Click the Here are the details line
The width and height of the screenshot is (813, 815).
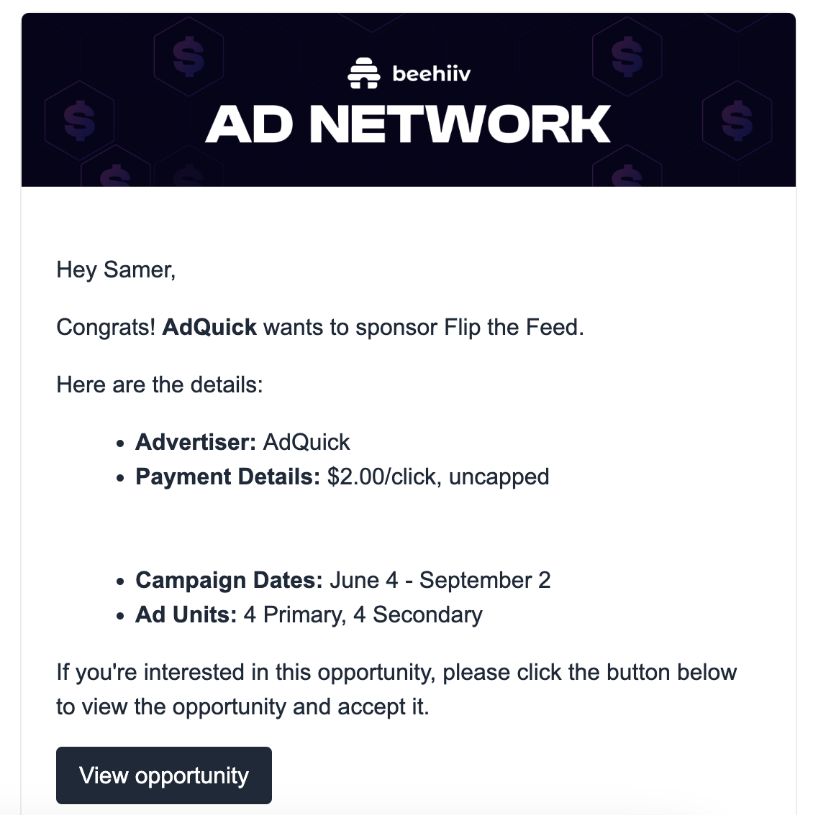[x=160, y=385]
